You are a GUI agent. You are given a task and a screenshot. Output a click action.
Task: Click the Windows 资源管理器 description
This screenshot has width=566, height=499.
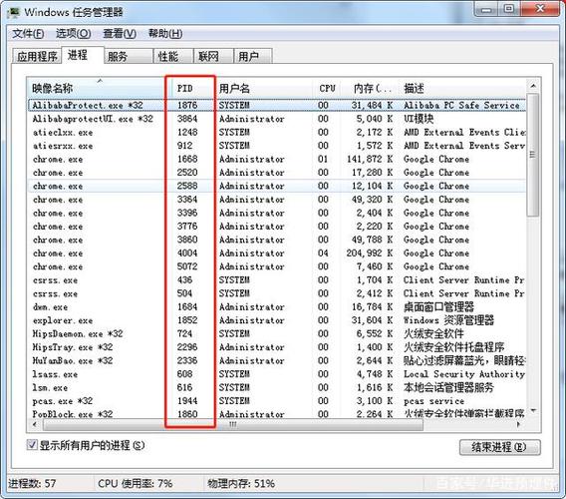448,320
